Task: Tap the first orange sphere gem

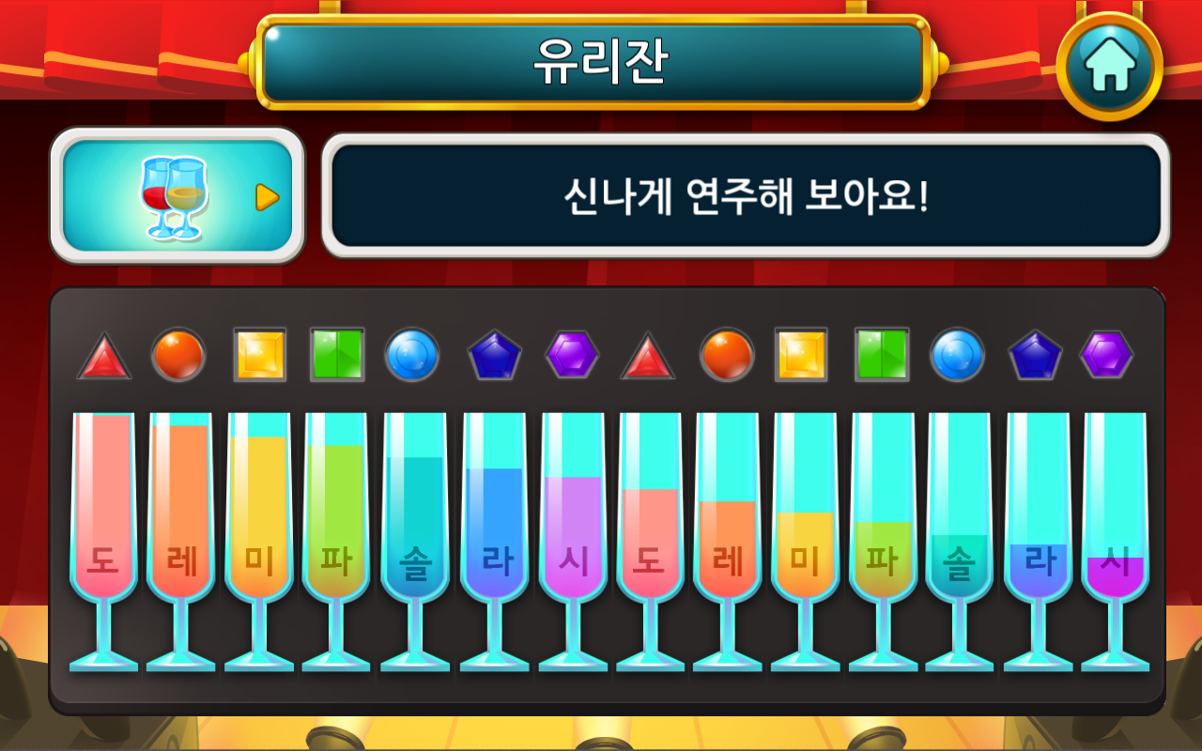Action: click(x=178, y=355)
